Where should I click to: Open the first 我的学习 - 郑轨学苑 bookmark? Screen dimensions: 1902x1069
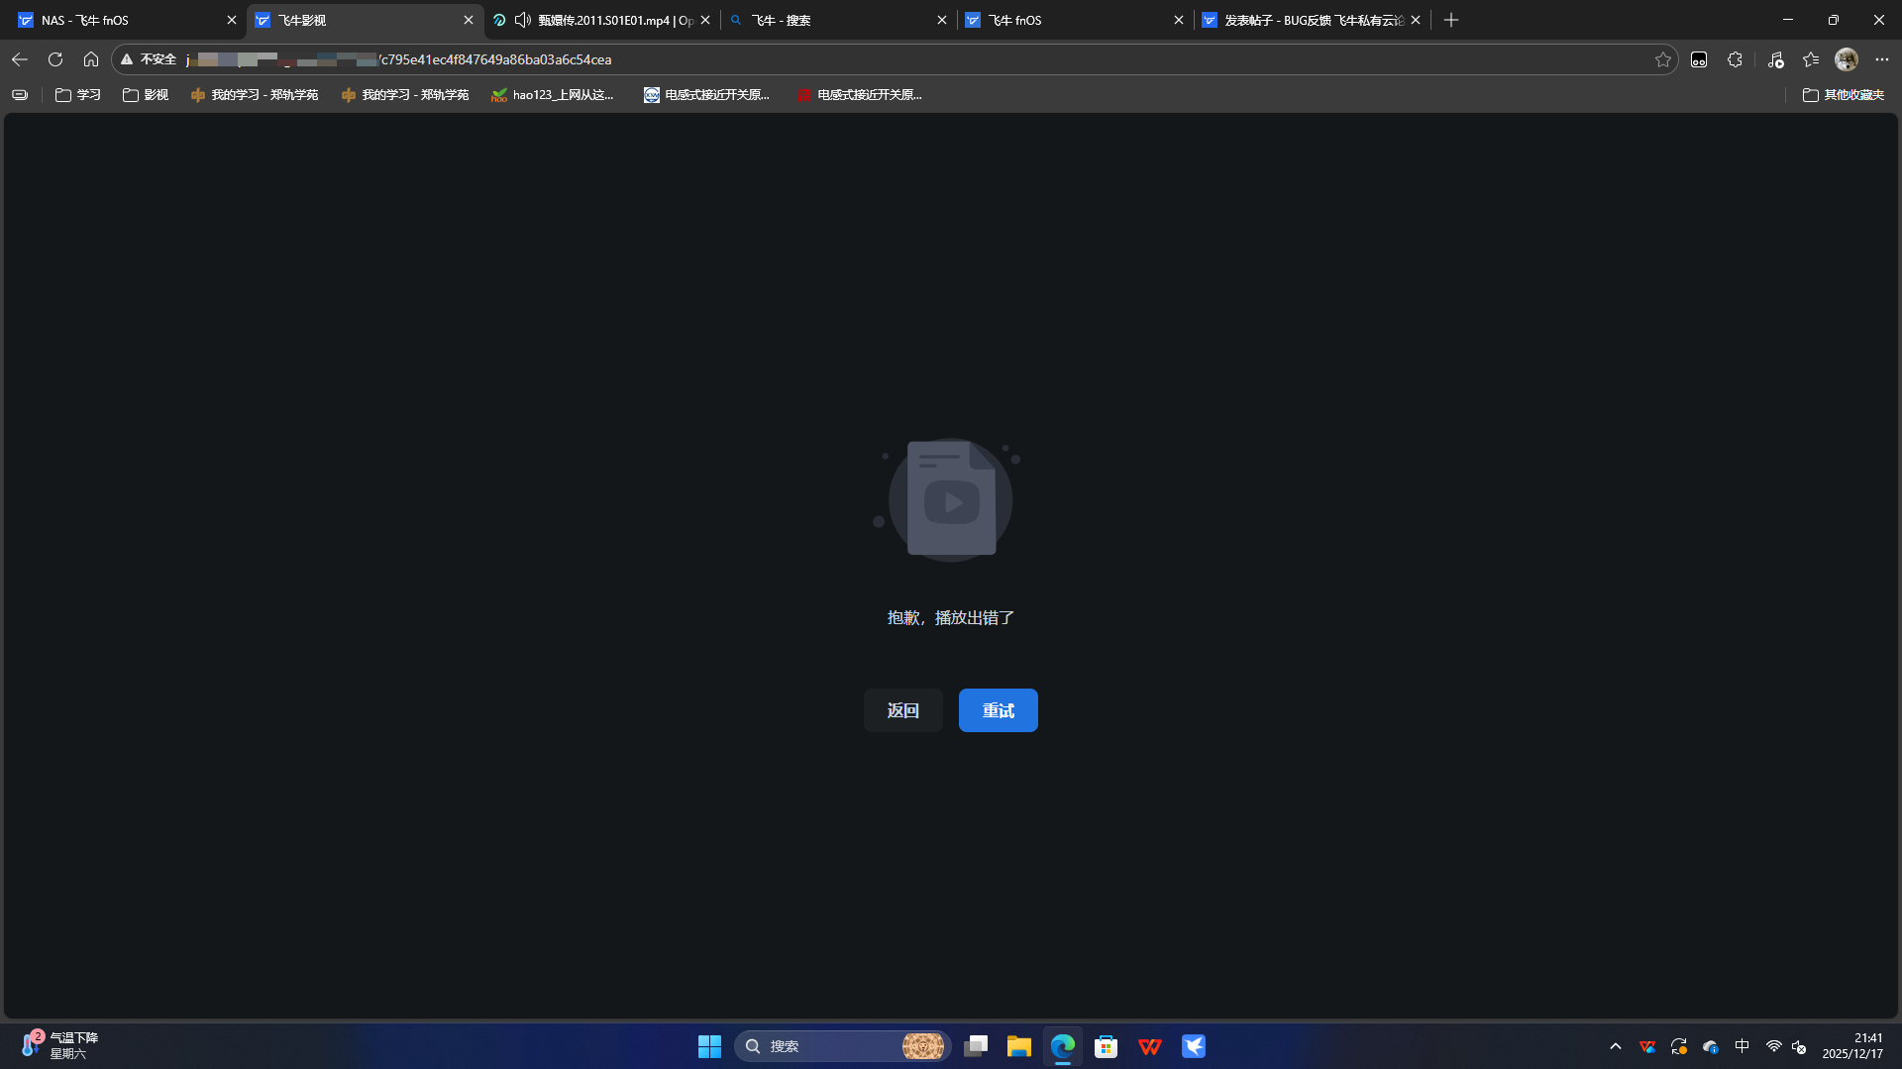pos(255,95)
